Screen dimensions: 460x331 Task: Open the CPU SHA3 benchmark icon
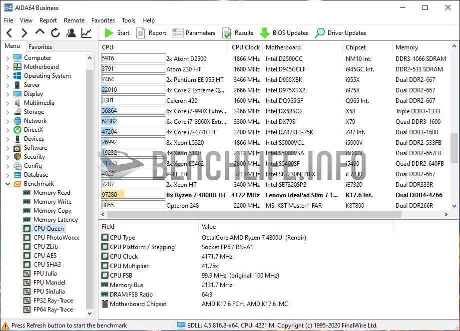pyautogui.click(x=26, y=265)
